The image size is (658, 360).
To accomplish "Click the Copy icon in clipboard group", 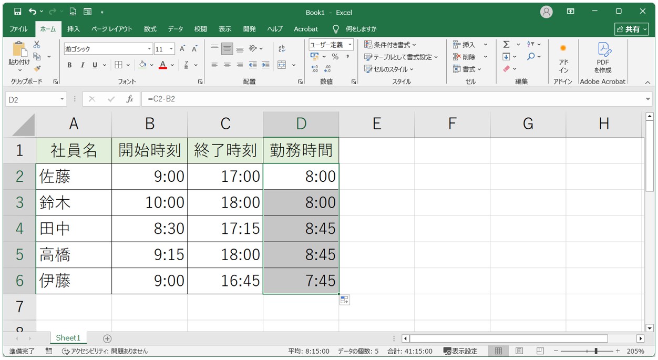I will (x=37, y=56).
